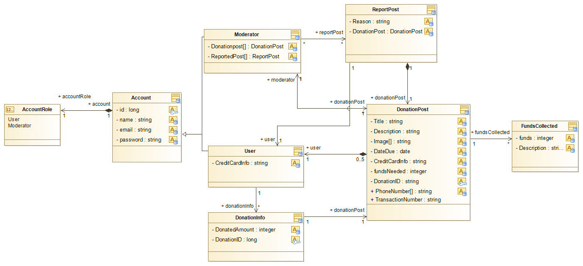Click the attribute icon beside Reason : string
Image resolution: width=583 pixels, height=266 pixels.
(x=429, y=22)
